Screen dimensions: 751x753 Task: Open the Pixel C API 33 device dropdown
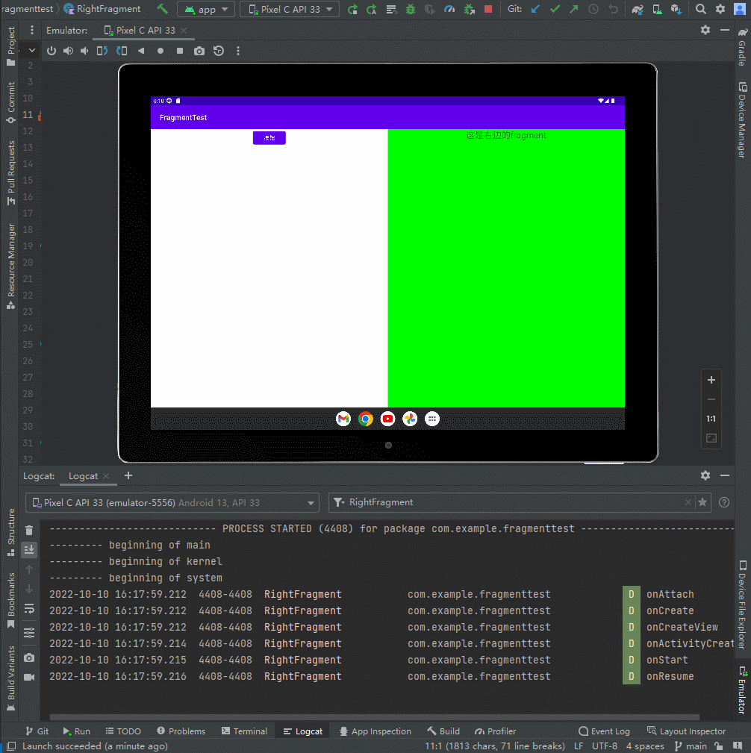tap(290, 10)
